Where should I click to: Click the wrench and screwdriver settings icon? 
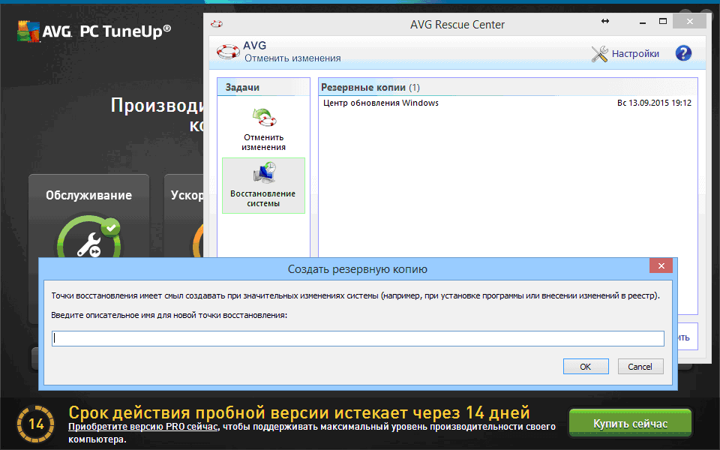point(599,54)
